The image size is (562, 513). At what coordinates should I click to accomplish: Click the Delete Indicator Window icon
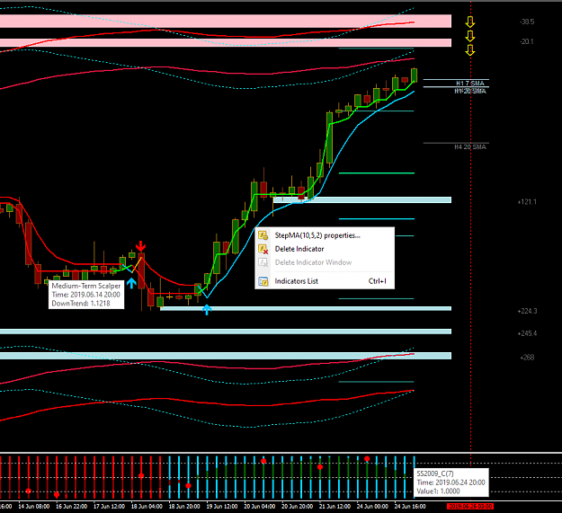click(x=263, y=262)
